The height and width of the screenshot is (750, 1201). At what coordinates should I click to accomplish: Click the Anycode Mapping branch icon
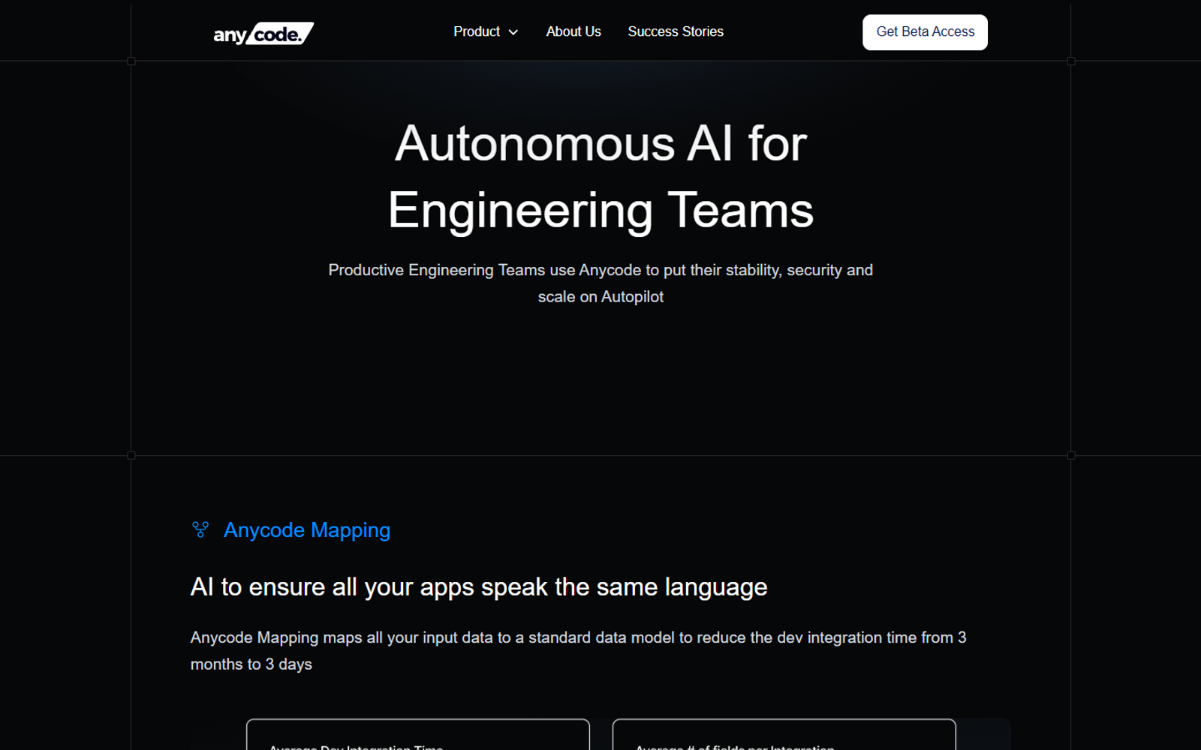tap(200, 530)
